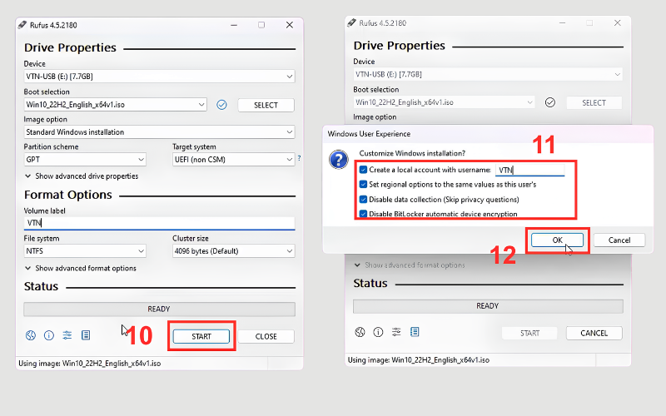Viewport: 666px width, 416px height.
Task: Click the Rufus app icon in left title bar
Action: click(22, 25)
